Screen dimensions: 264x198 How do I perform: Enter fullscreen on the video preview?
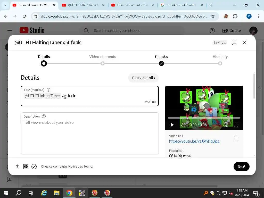236,125
